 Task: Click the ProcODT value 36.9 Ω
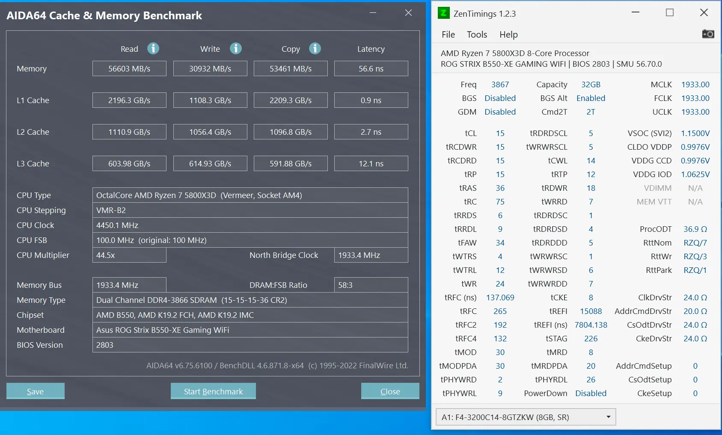pyautogui.click(x=695, y=229)
